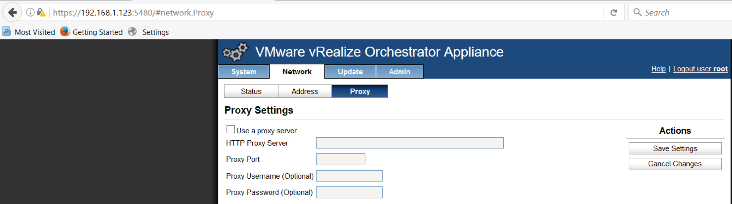Screen dimensions: 732x204
Task: Click the magnifier icon in the search box
Action: click(x=637, y=12)
